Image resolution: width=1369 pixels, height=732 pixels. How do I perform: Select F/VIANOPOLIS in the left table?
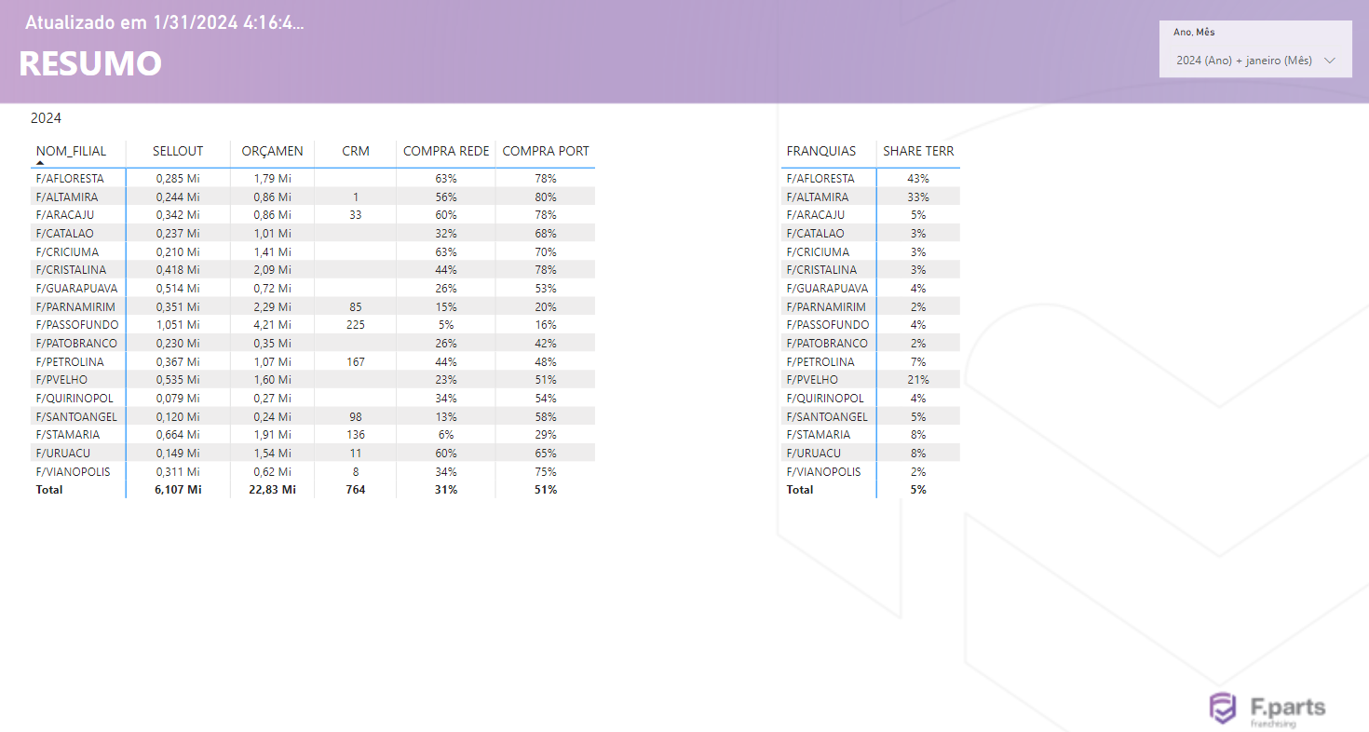(x=73, y=471)
